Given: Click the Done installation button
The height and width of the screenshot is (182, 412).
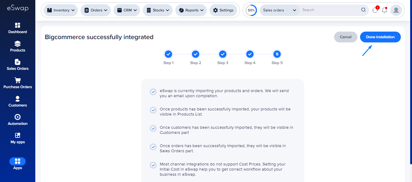Looking at the screenshot, I should (x=380, y=37).
